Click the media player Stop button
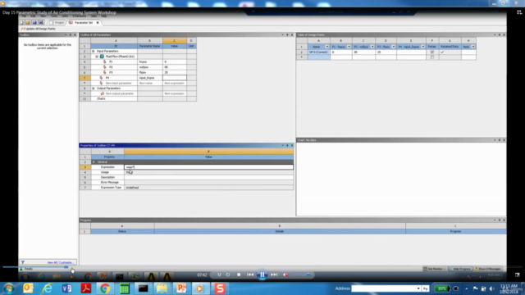This screenshot has height=295, width=525. coord(239,275)
